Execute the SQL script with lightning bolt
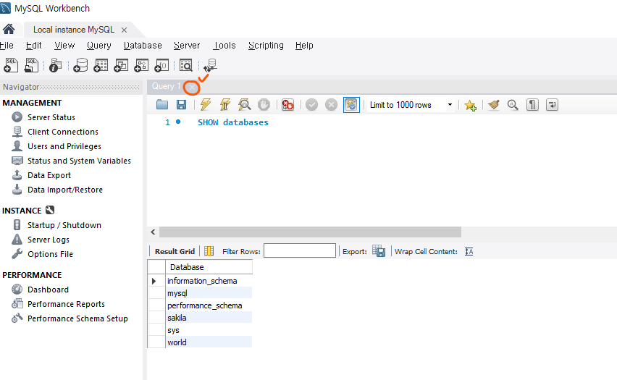Viewport: 617px width, 380px height. point(206,105)
